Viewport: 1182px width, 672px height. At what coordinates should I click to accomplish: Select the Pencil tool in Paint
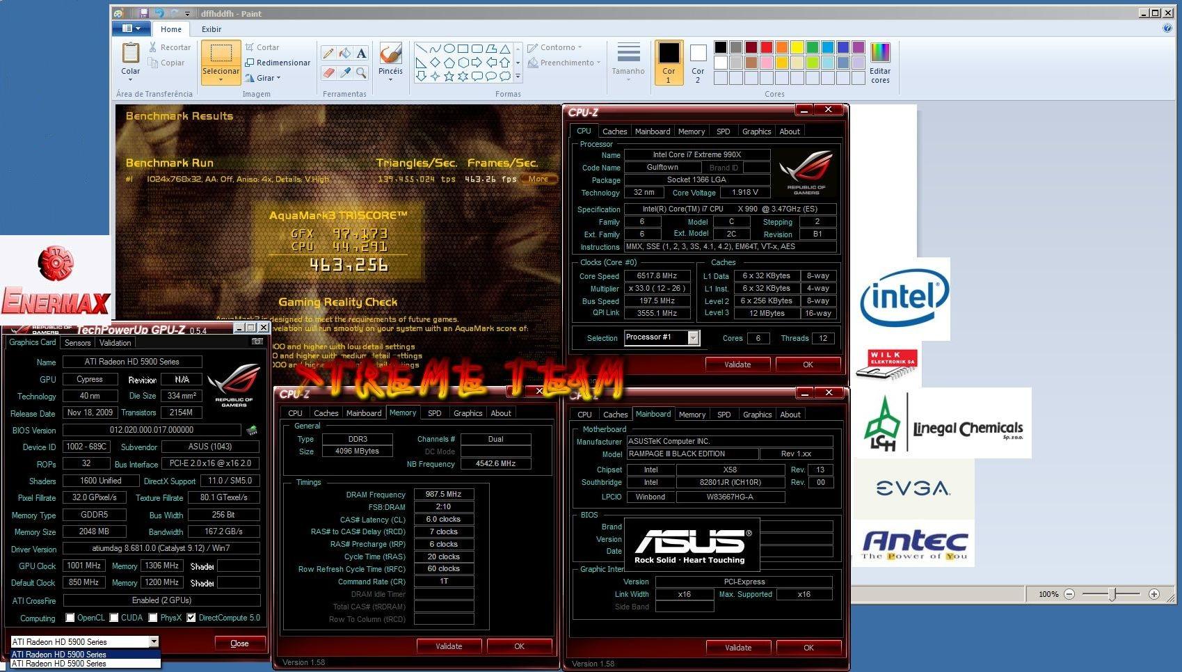[328, 53]
